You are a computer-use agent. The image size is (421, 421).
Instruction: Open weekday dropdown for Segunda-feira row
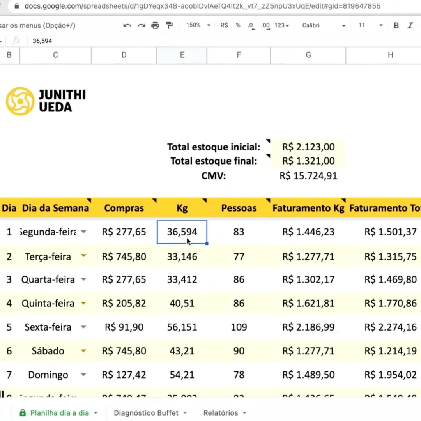[83, 232]
